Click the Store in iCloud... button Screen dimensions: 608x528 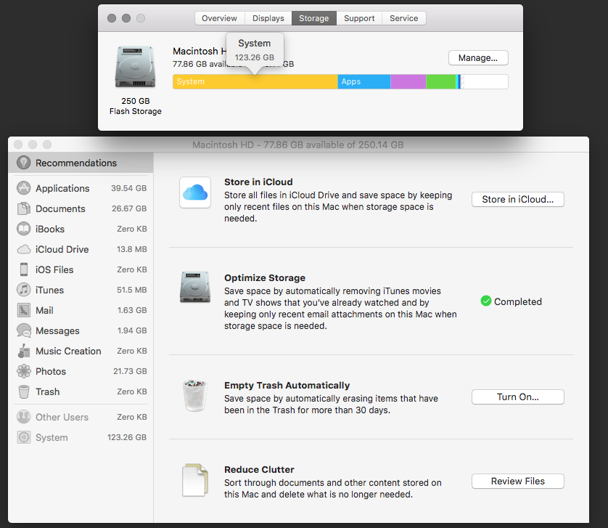517,199
